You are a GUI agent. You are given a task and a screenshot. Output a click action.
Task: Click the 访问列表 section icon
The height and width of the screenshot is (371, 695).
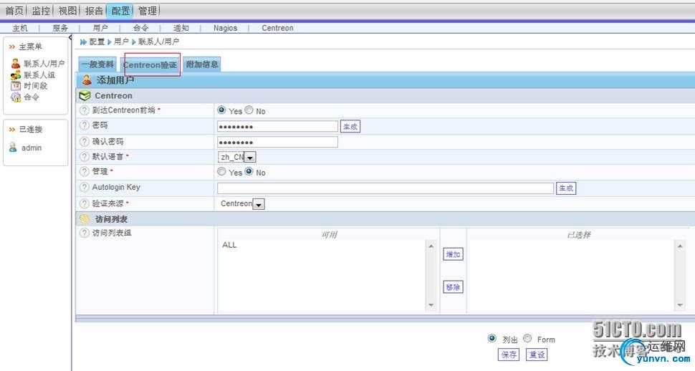[85, 219]
